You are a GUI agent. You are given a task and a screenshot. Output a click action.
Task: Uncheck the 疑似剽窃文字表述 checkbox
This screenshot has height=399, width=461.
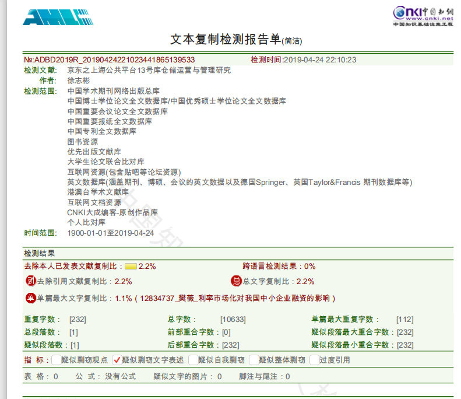click(x=117, y=360)
